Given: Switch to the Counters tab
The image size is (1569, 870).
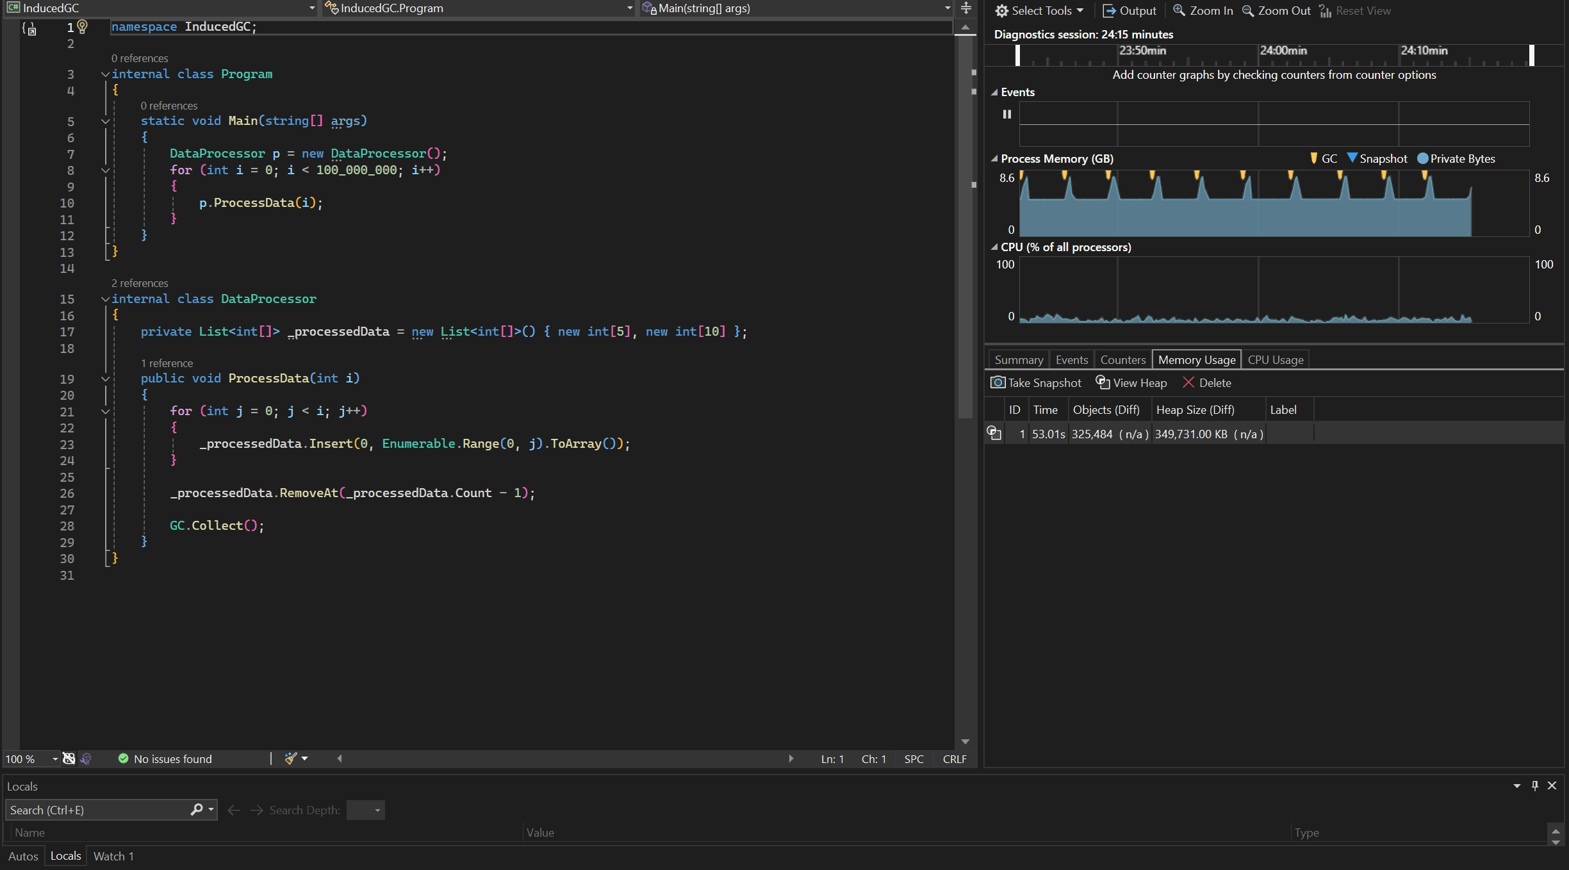Looking at the screenshot, I should coord(1124,359).
